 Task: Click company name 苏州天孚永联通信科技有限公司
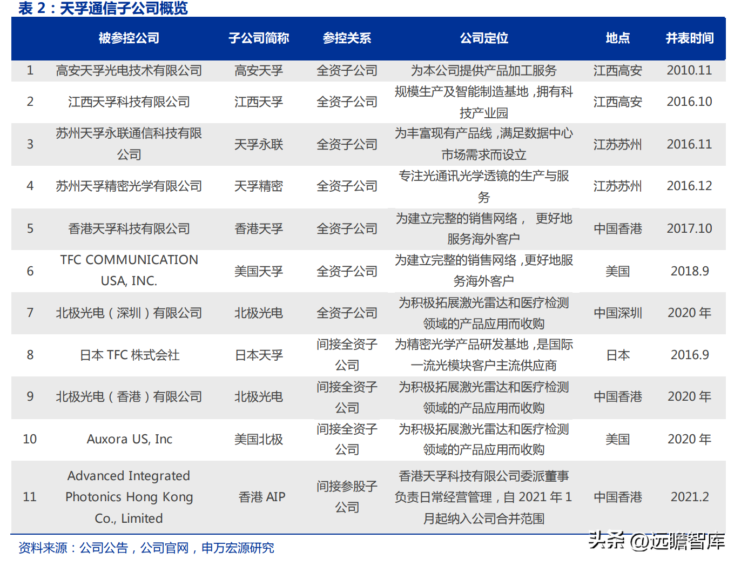[x=129, y=144]
